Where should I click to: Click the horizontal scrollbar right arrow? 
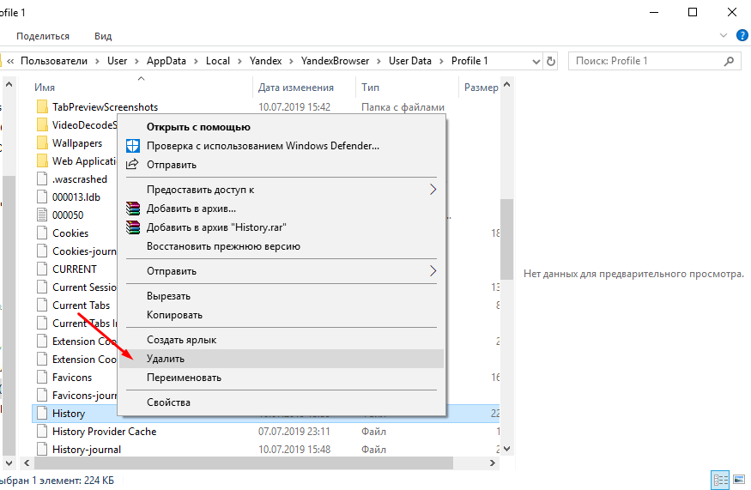(x=493, y=463)
